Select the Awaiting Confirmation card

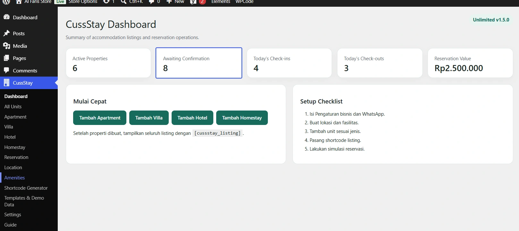pos(199,63)
